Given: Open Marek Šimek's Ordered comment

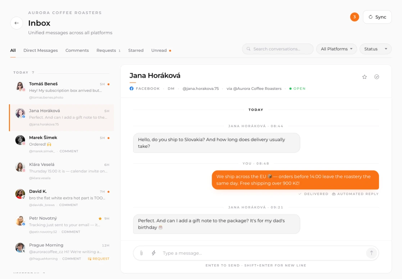Looking at the screenshot, I should 61,145.
